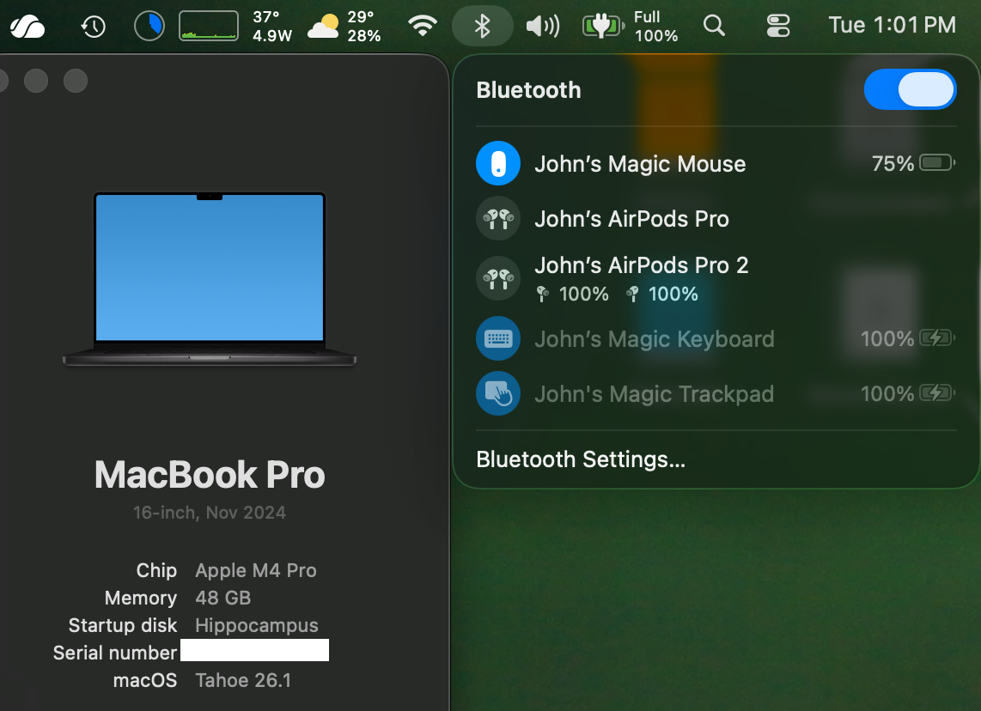Screen dimensions: 981x711
Task: Click the Tahoe 26.1 macOS version
Action: click(x=243, y=680)
